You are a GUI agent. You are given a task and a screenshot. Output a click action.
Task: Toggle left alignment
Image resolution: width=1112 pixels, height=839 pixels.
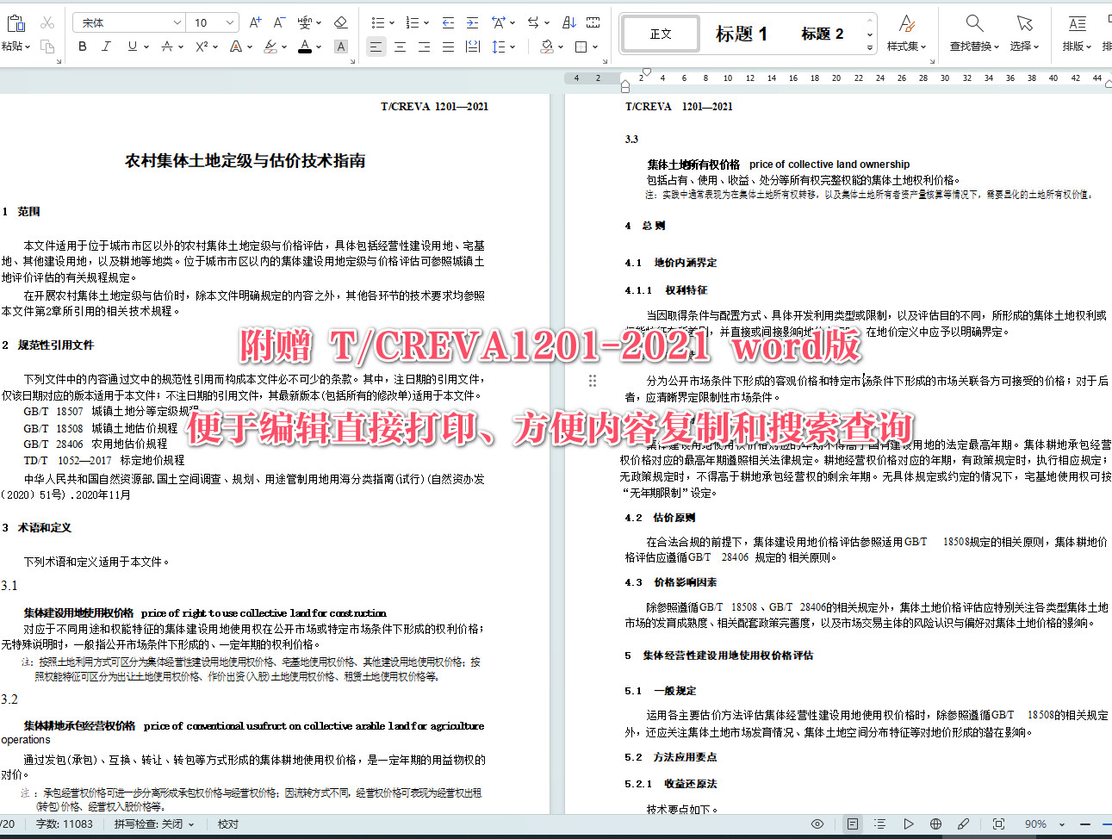tap(376, 47)
